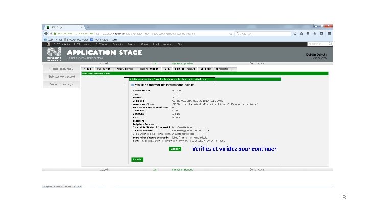Click the small green button under the form
This screenshot has width=368, height=207.
(137, 159)
